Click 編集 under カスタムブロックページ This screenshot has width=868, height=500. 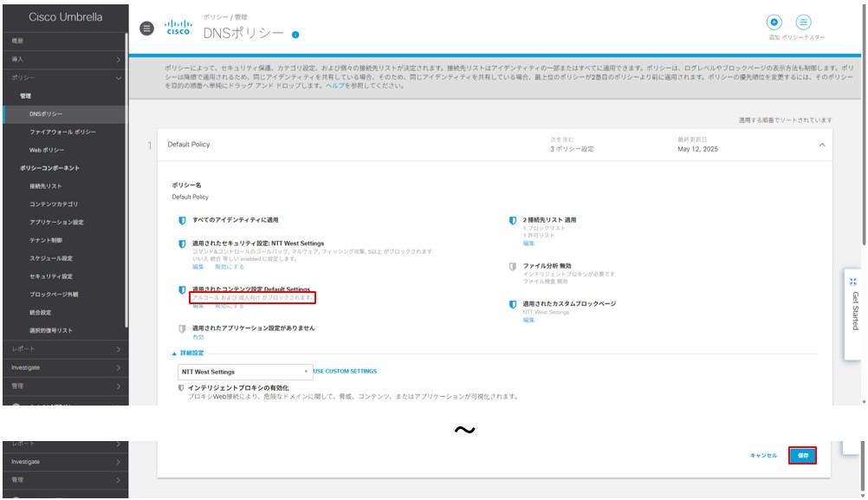[x=528, y=320]
